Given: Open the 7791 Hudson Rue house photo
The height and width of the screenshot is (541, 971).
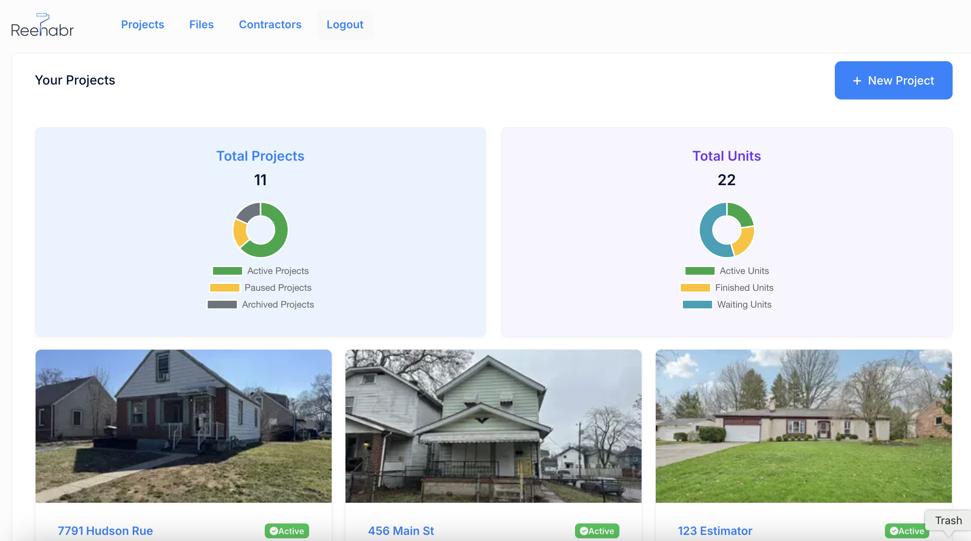Looking at the screenshot, I should (x=184, y=426).
